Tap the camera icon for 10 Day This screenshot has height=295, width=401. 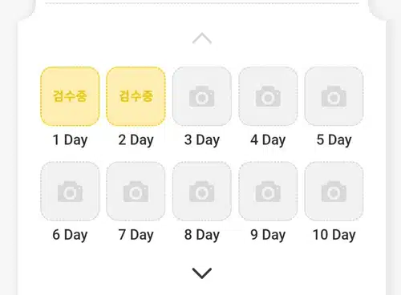(x=334, y=191)
